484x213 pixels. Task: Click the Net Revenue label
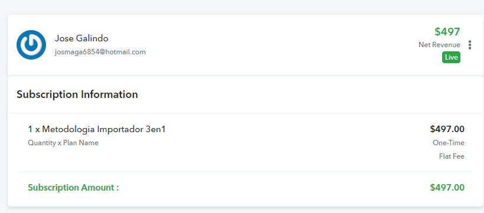(439, 45)
